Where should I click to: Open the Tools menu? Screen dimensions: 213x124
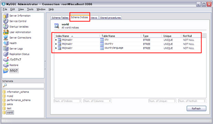30,9
